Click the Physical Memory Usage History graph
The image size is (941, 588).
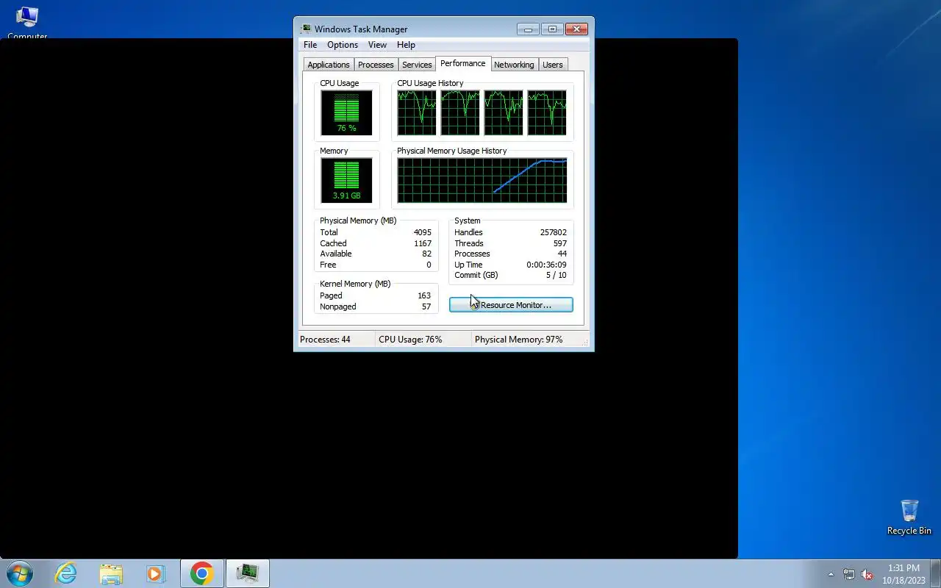(x=482, y=181)
